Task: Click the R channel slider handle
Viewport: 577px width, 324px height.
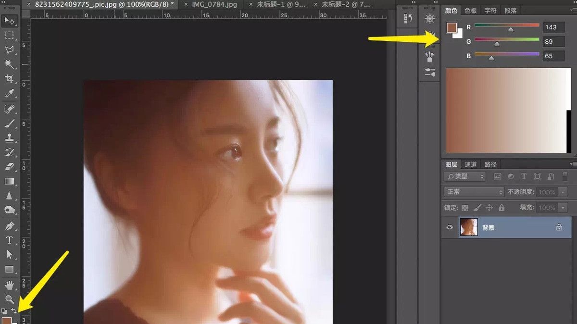Action: click(511, 30)
